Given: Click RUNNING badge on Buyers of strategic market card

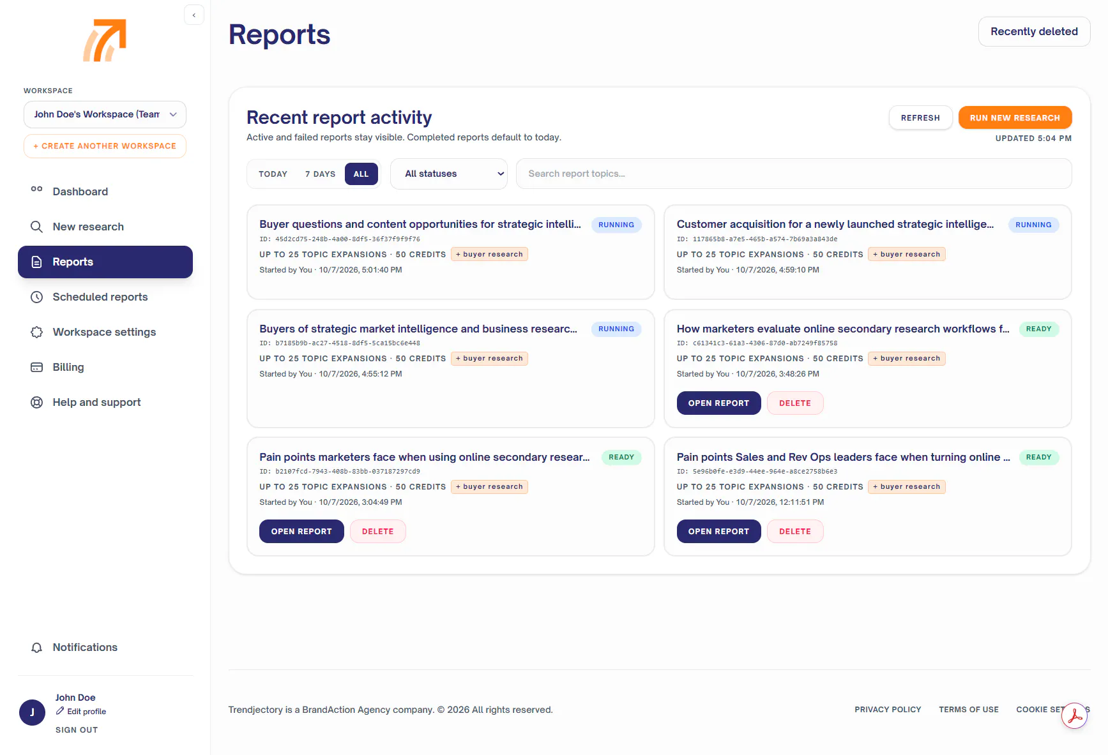Looking at the screenshot, I should (616, 329).
